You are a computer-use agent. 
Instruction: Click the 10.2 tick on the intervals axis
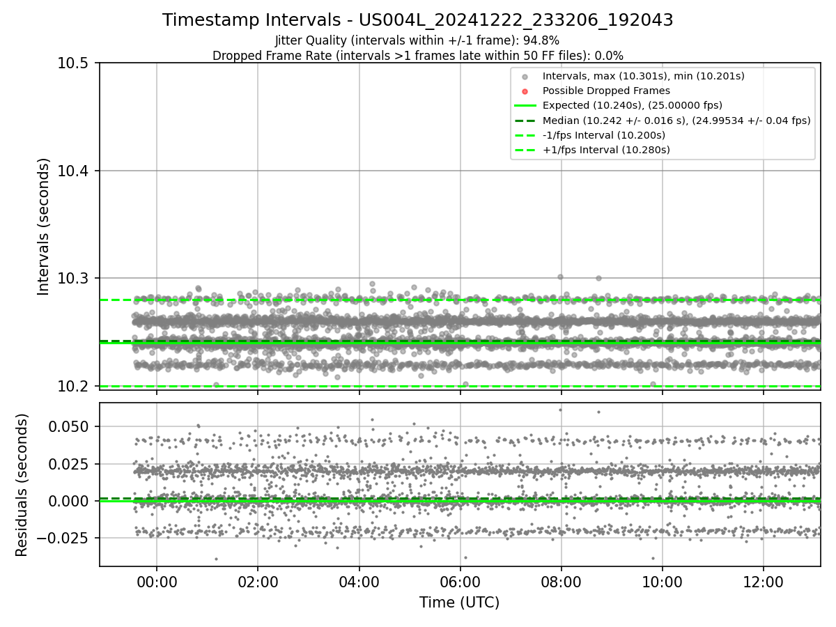[x=75, y=386]
